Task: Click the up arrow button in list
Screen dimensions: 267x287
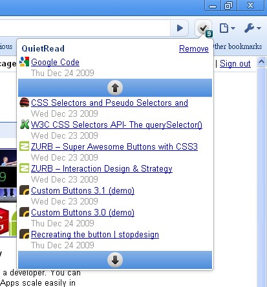Action: coord(115,88)
